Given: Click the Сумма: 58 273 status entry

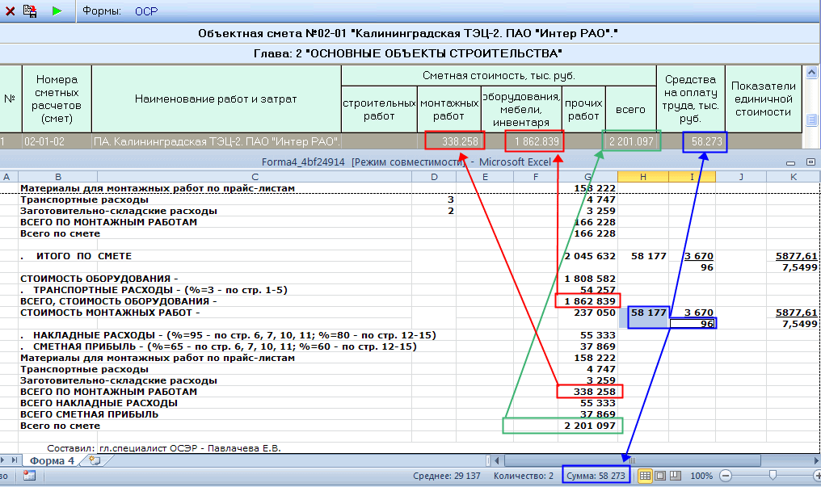Looking at the screenshot, I should click(x=596, y=476).
